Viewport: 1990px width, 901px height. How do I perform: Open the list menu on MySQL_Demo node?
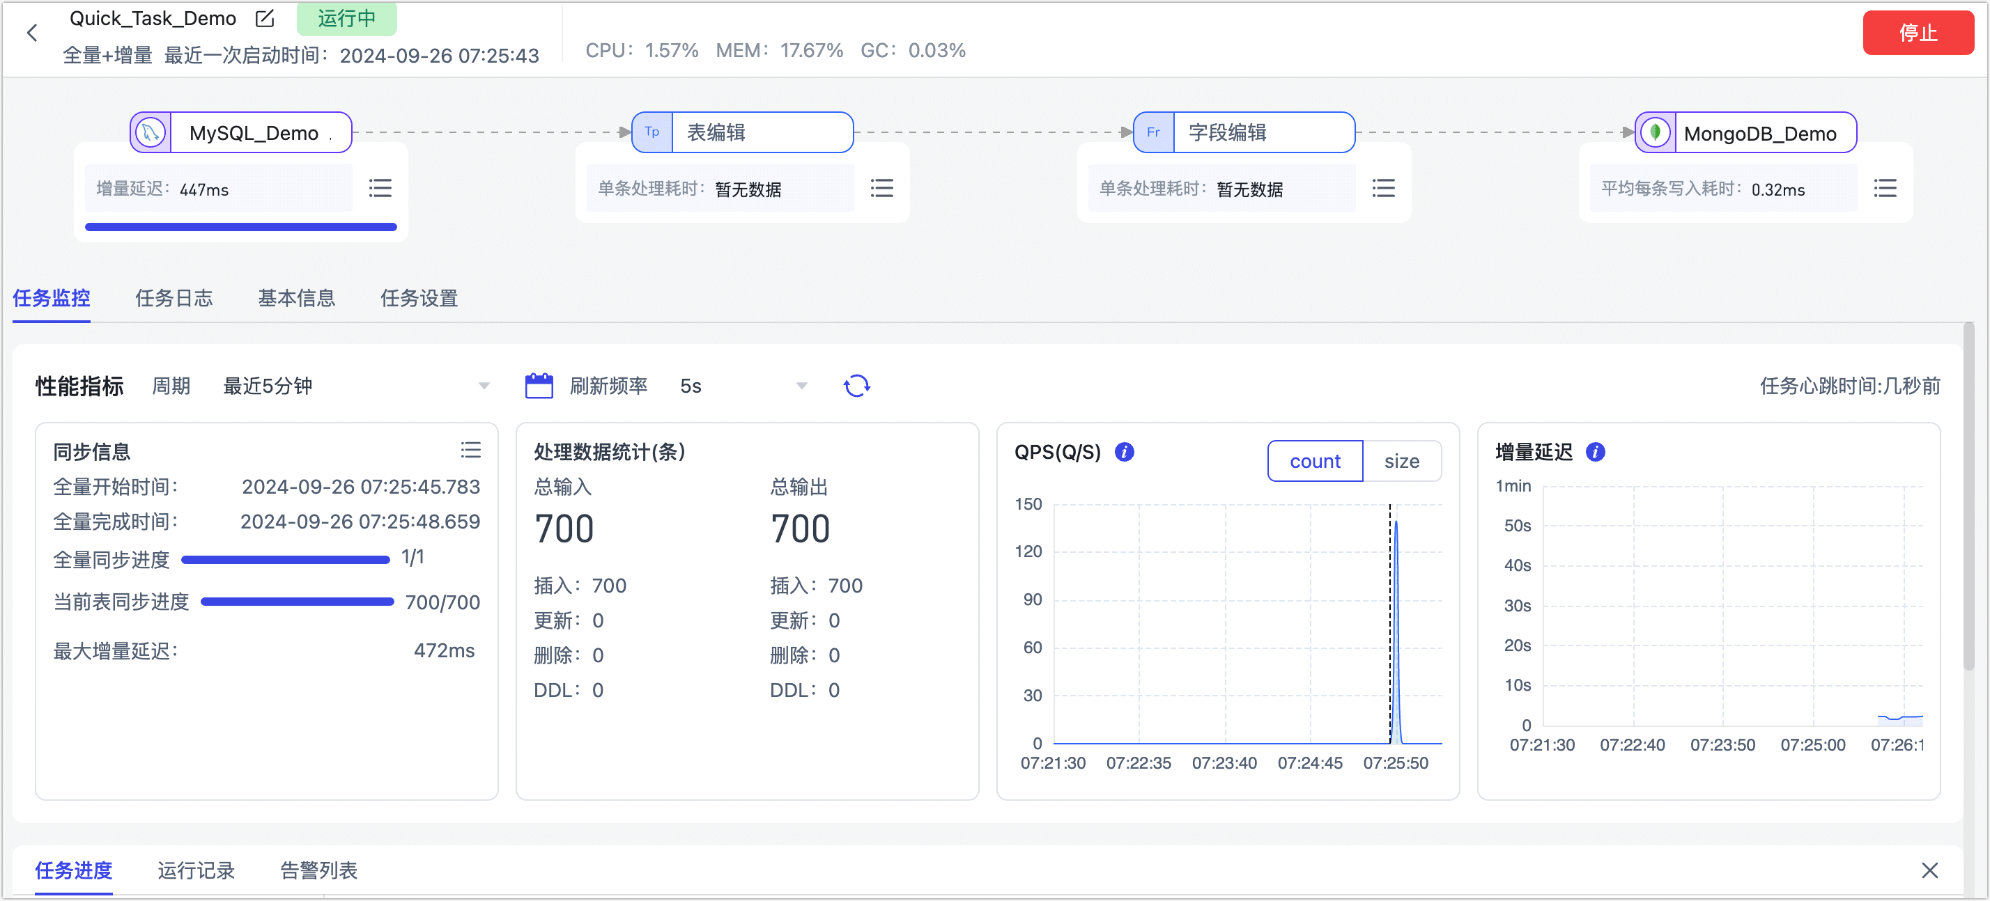point(380,187)
